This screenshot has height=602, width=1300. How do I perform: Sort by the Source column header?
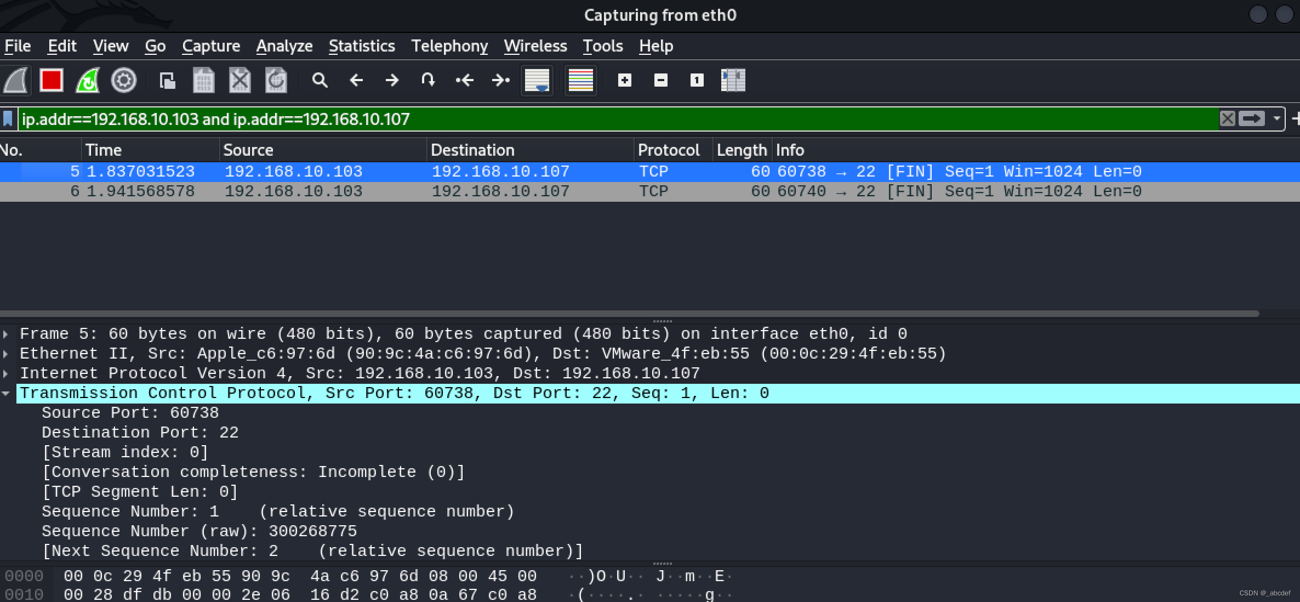tap(323, 150)
